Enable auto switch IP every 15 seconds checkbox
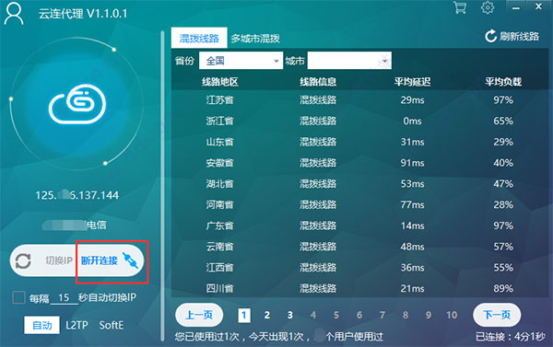Viewport: 553px width, 347px height. (x=18, y=297)
